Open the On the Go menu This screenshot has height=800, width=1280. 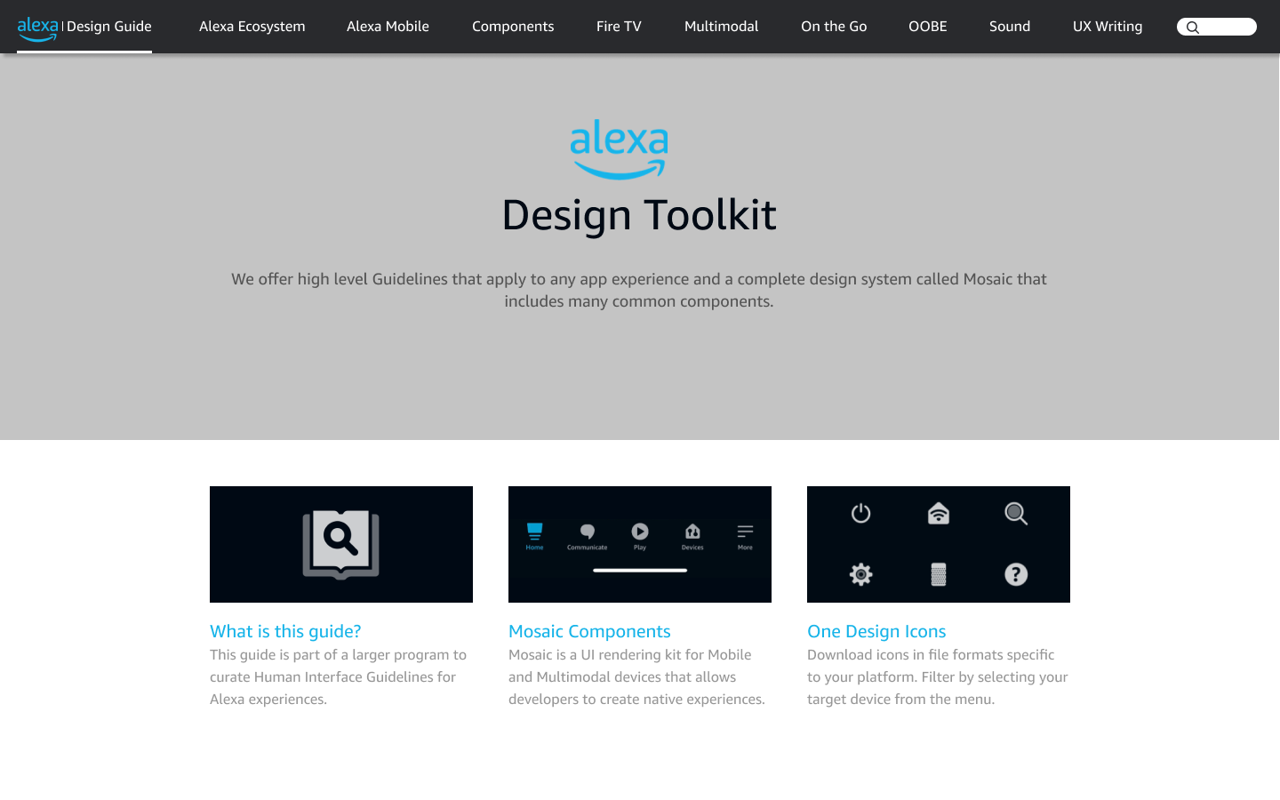(x=834, y=27)
